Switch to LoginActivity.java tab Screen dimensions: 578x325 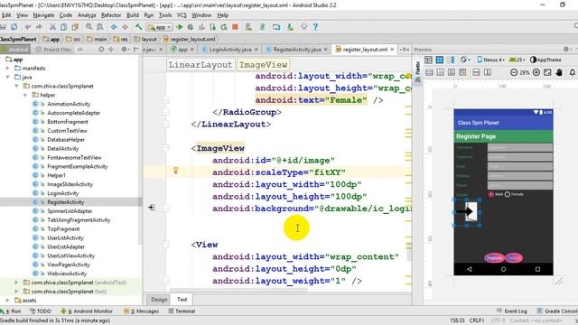(230, 50)
